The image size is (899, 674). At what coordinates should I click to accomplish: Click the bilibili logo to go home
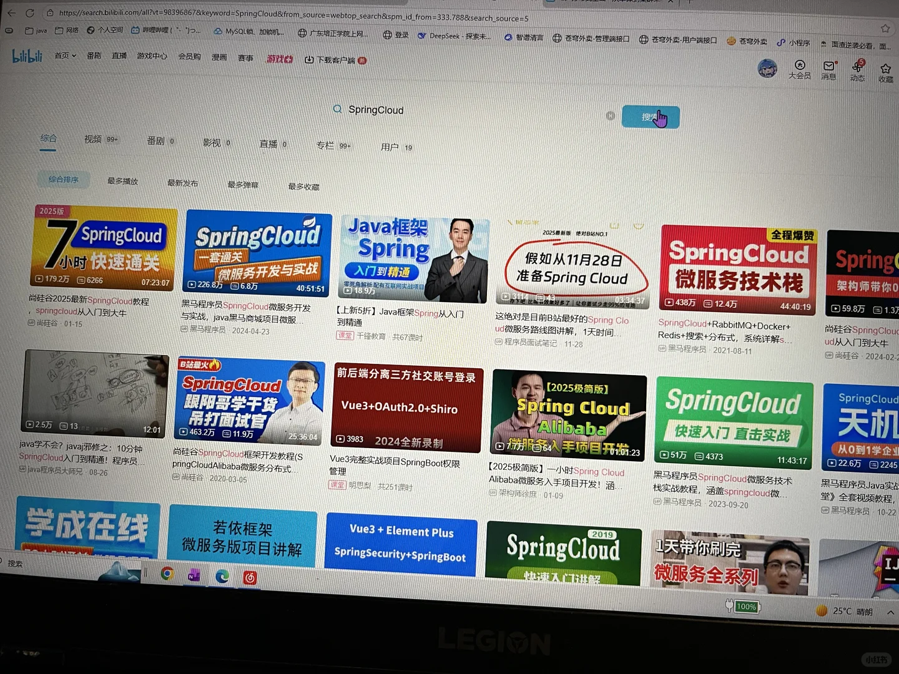[x=26, y=56]
